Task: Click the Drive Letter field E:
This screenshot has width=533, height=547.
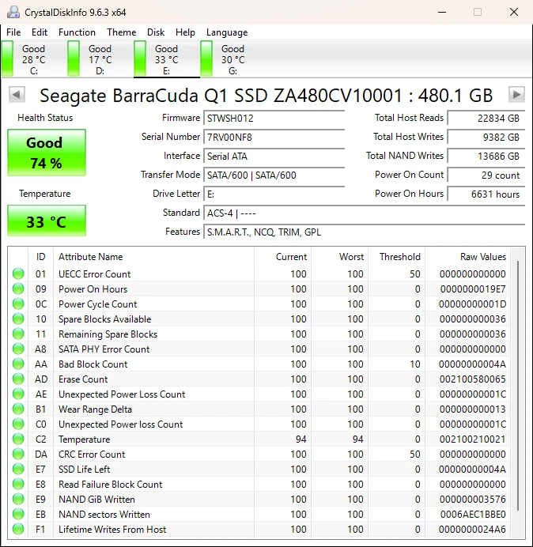Action: coord(274,194)
